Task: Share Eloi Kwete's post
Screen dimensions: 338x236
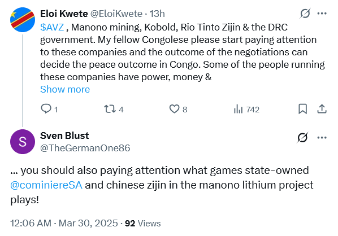Action: click(322, 109)
